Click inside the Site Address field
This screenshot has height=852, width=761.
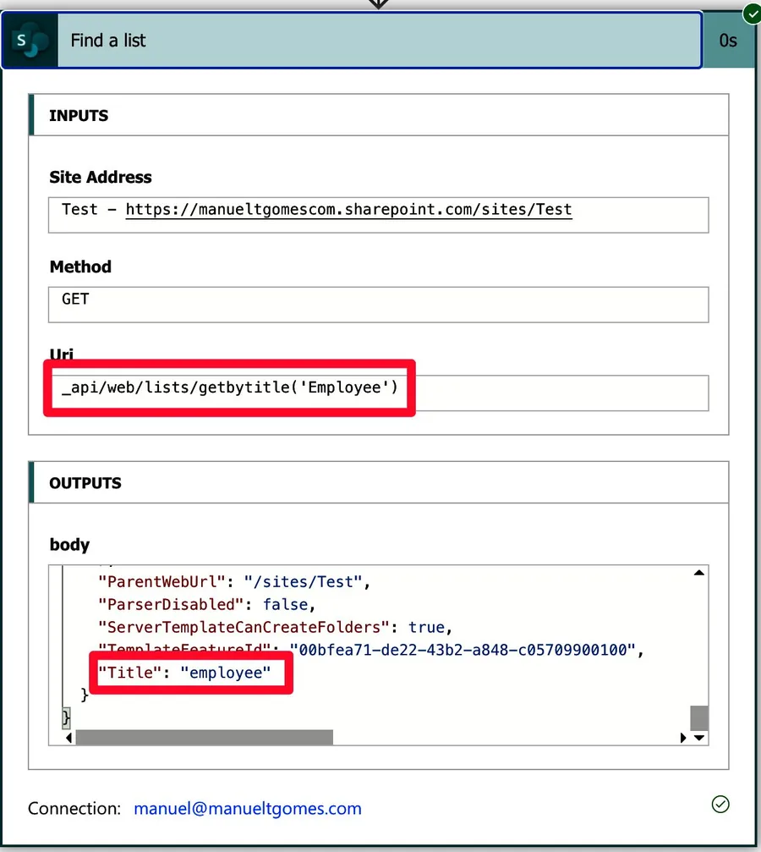click(x=378, y=214)
